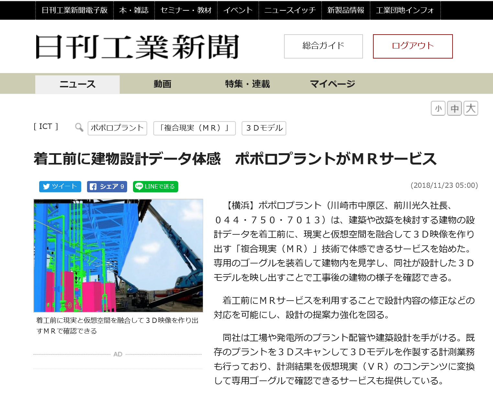Set font size to large 大
493x395 pixels.
[471, 108]
